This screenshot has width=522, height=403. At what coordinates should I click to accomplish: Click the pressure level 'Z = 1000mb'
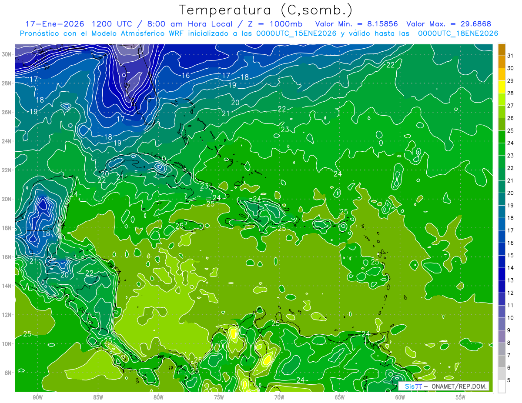click(x=276, y=24)
